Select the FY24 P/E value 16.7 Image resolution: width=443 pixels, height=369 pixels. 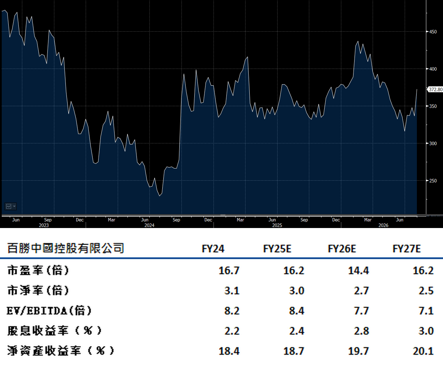(x=229, y=270)
